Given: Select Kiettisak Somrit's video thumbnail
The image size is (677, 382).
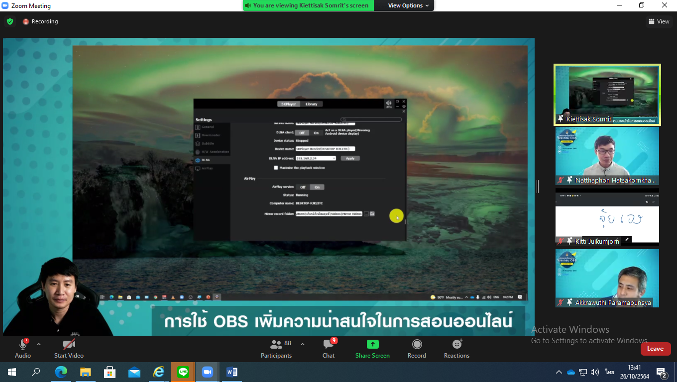Looking at the screenshot, I should [607, 95].
